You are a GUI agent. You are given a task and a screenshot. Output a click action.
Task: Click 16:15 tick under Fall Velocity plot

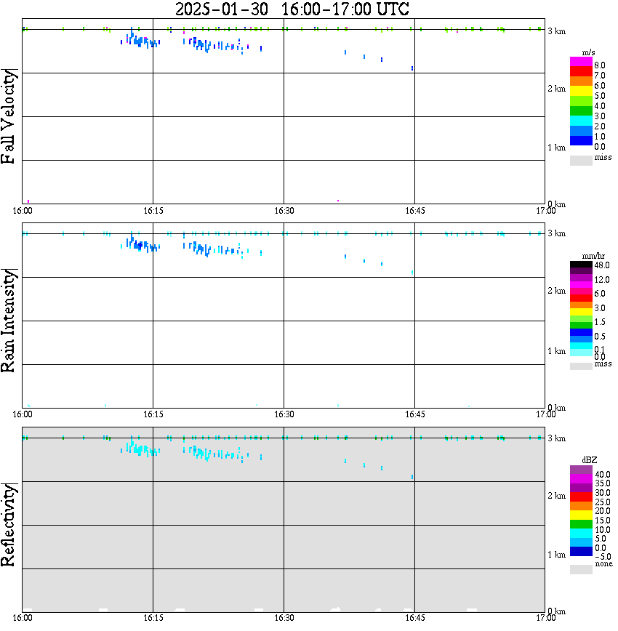[153, 211]
